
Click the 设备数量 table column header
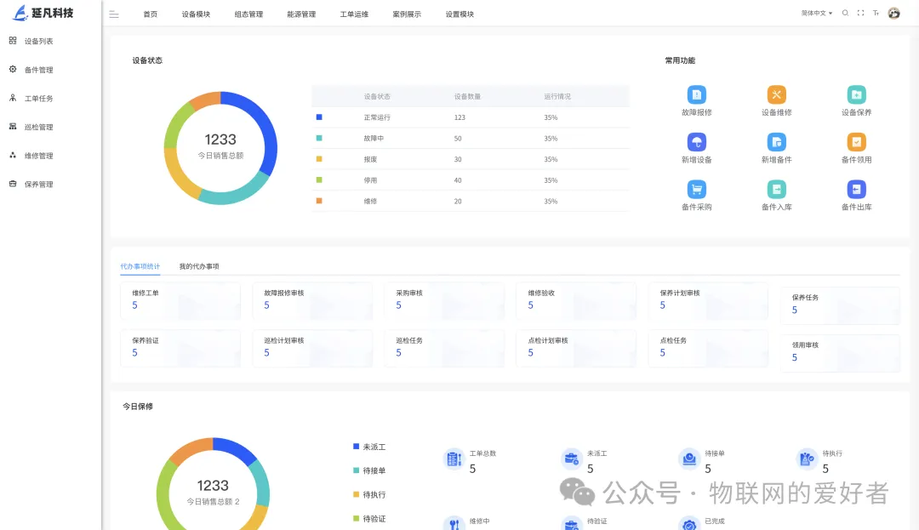(x=467, y=97)
